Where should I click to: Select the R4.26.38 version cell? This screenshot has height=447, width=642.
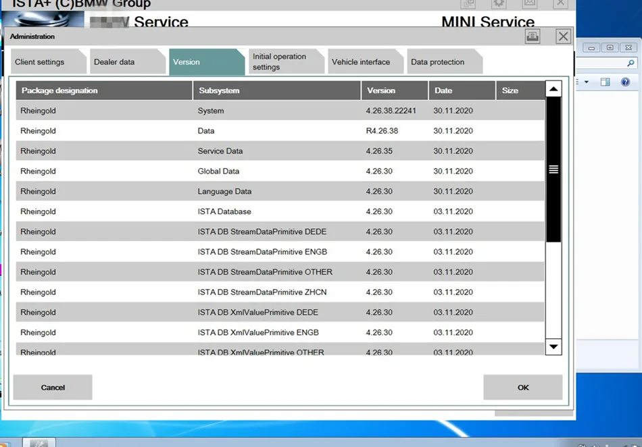point(382,131)
